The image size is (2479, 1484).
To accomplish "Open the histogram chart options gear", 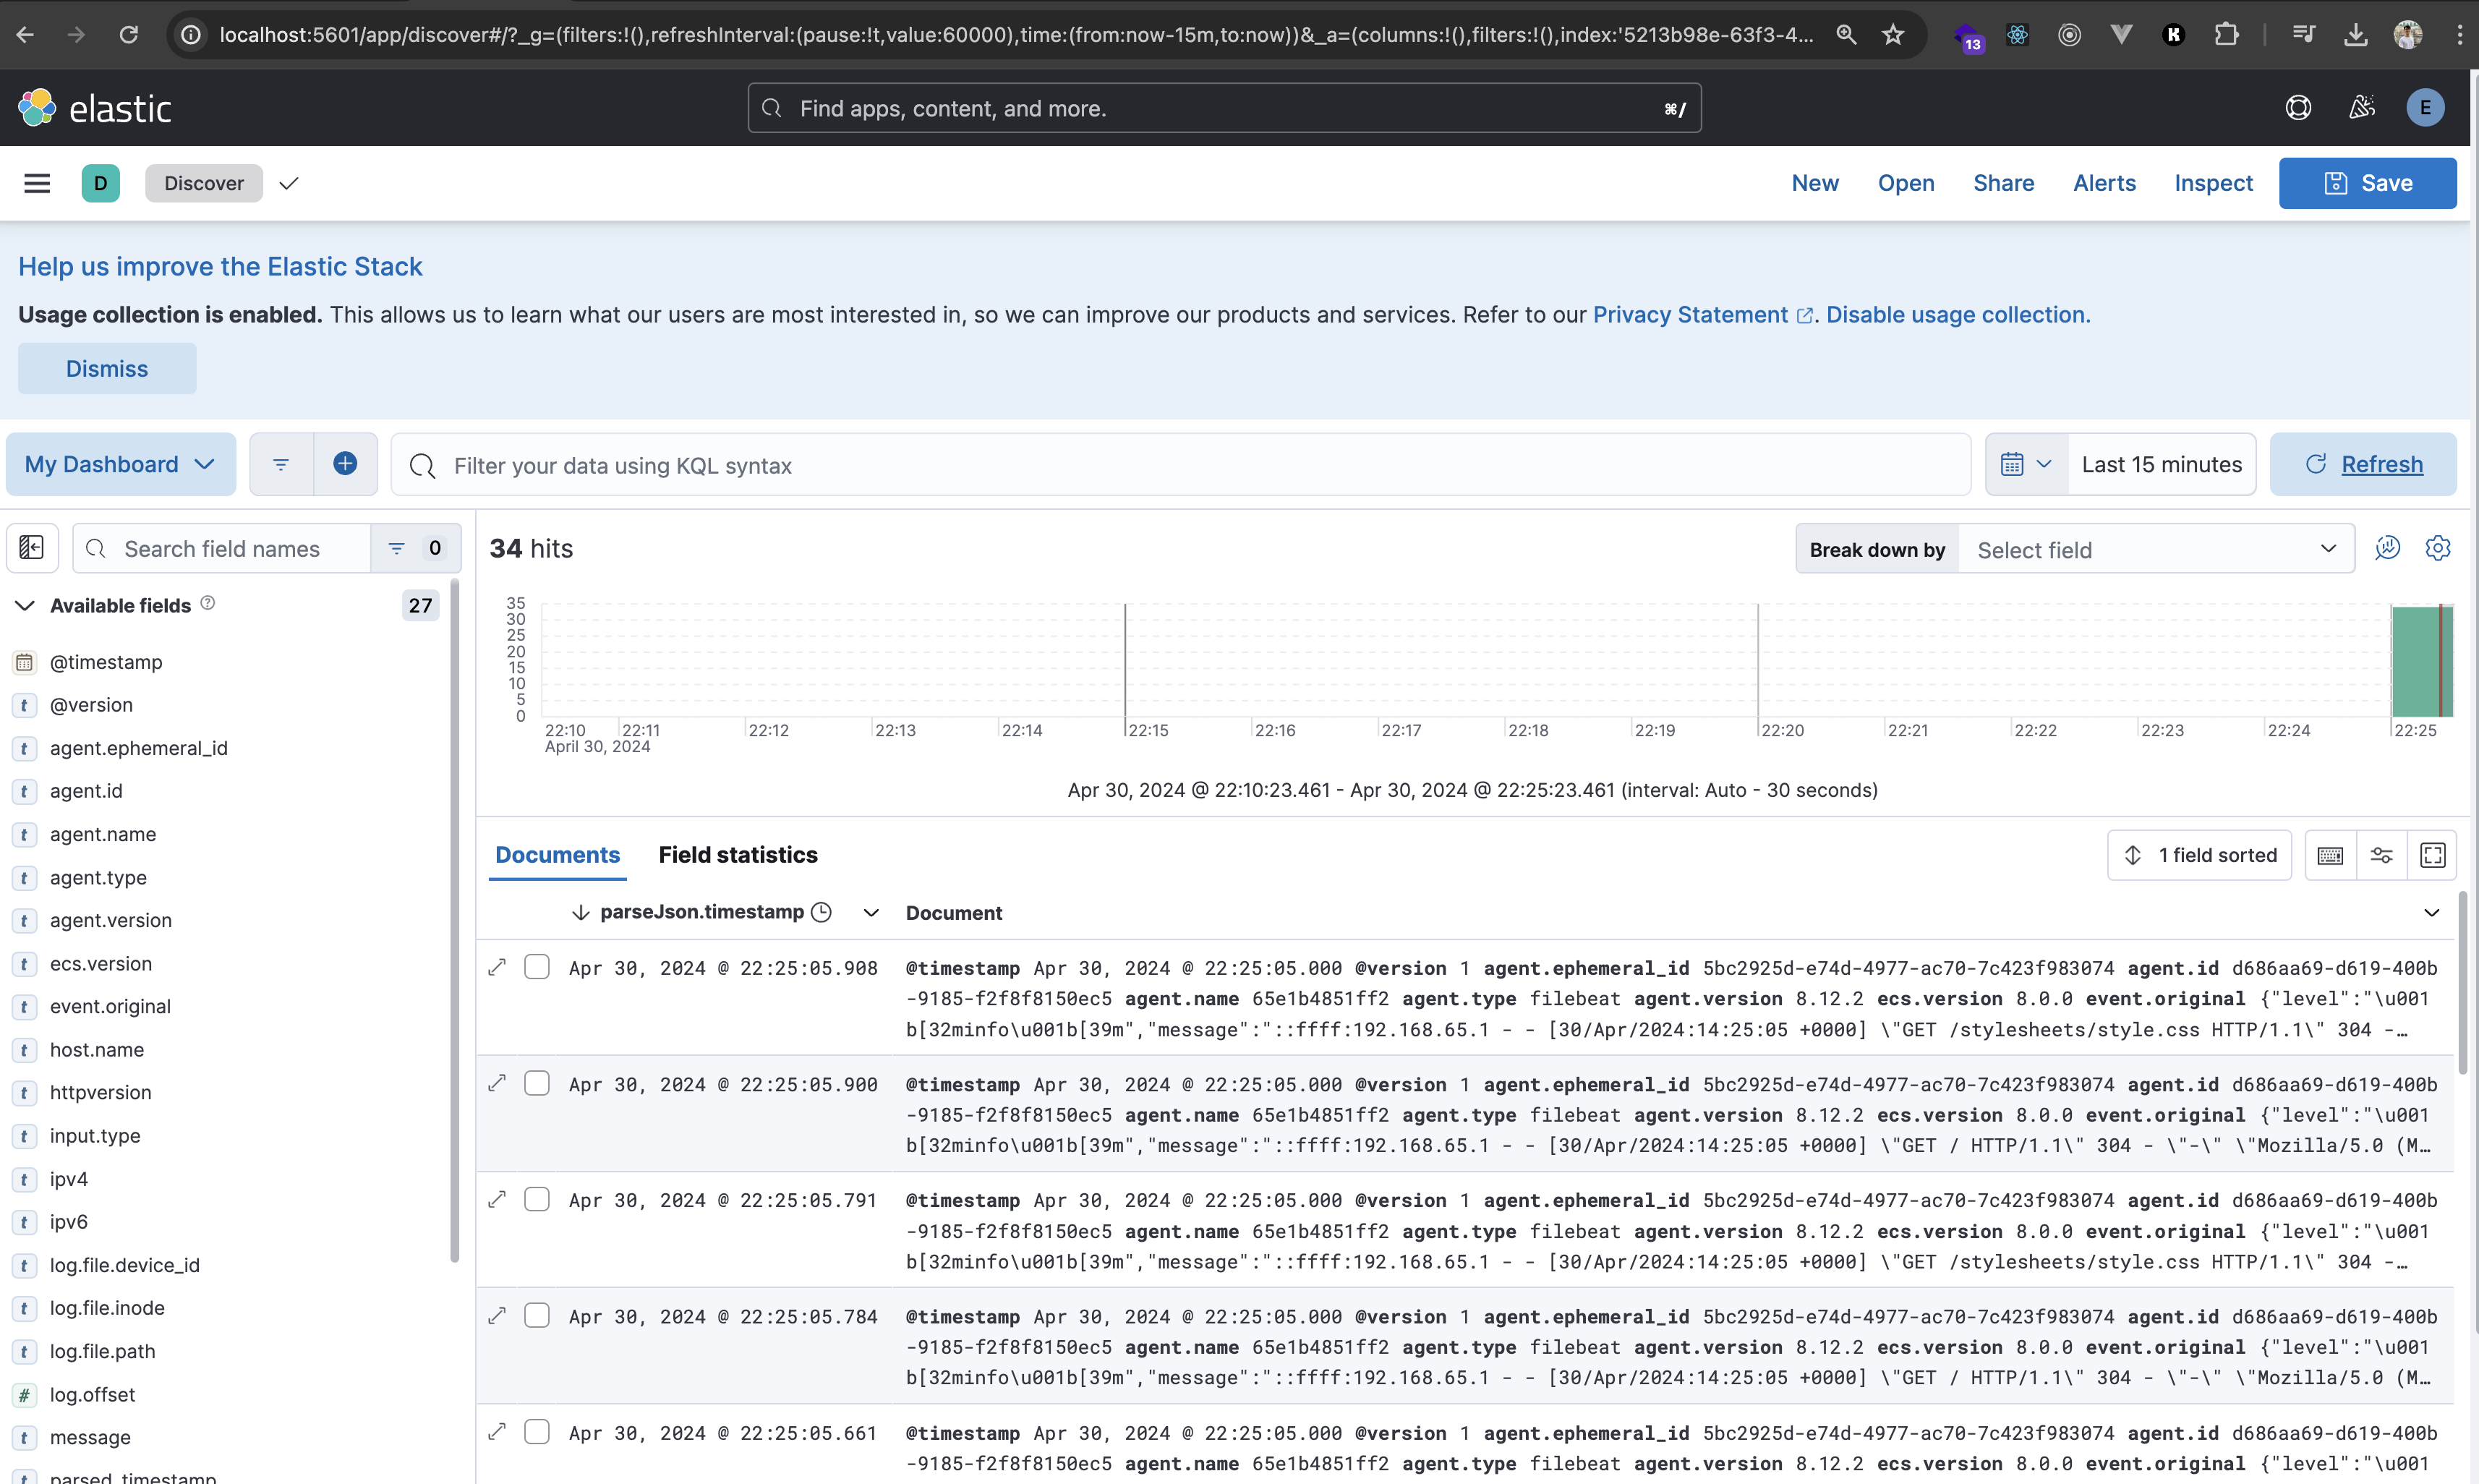I will pyautogui.click(x=2437, y=548).
